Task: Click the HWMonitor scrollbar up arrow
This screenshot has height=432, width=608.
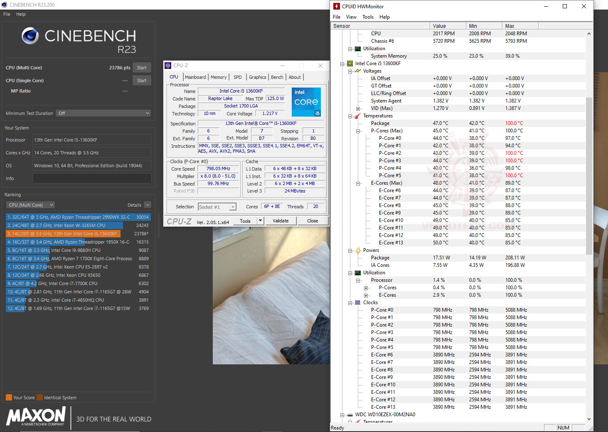Action: click(589, 33)
